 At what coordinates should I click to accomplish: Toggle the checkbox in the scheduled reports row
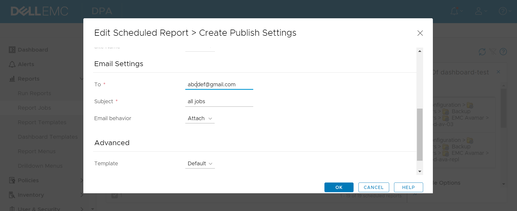pyautogui.click(x=115, y=195)
